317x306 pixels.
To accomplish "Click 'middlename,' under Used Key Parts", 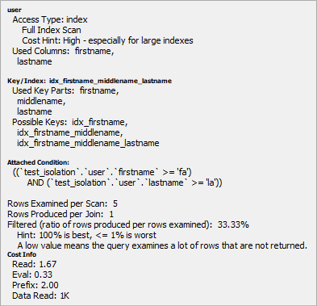I will [x=41, y=101].
